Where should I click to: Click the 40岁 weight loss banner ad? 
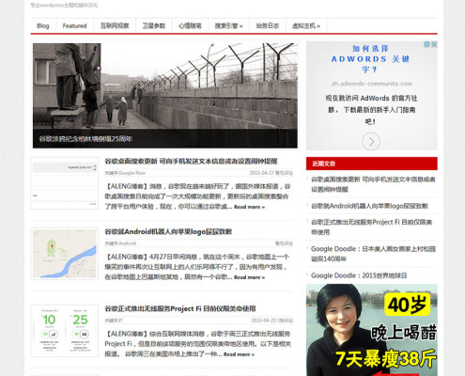coord(372,330)
